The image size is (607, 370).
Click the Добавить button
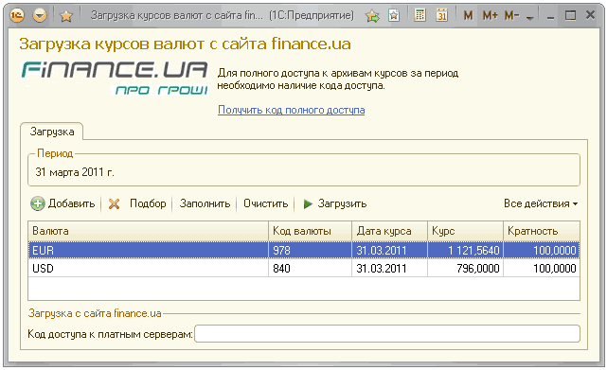point(62,203)
